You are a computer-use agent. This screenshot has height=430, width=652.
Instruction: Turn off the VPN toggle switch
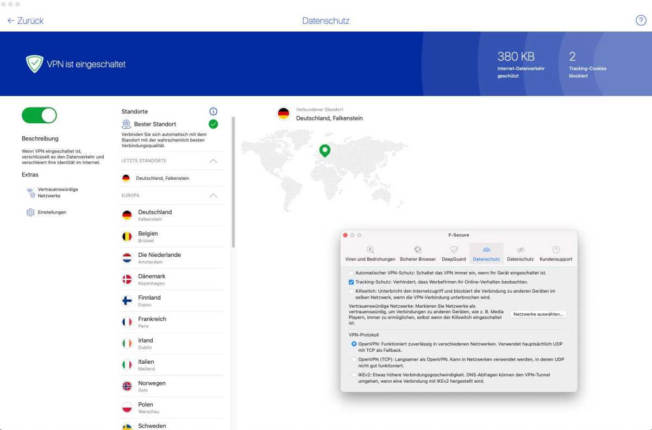[39, 115]
